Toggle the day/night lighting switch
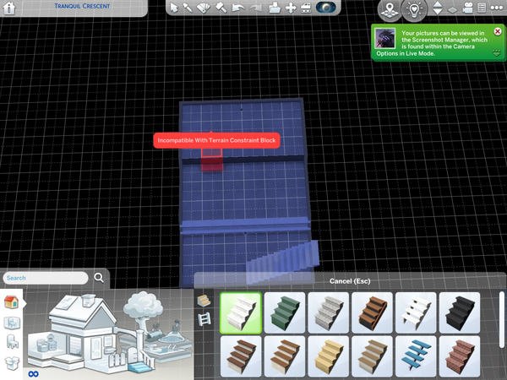 tap(325, 8)
